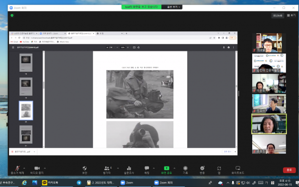Click the browser reload icon
This screenshot has width=299, height=187.
(x=19, y=38)
